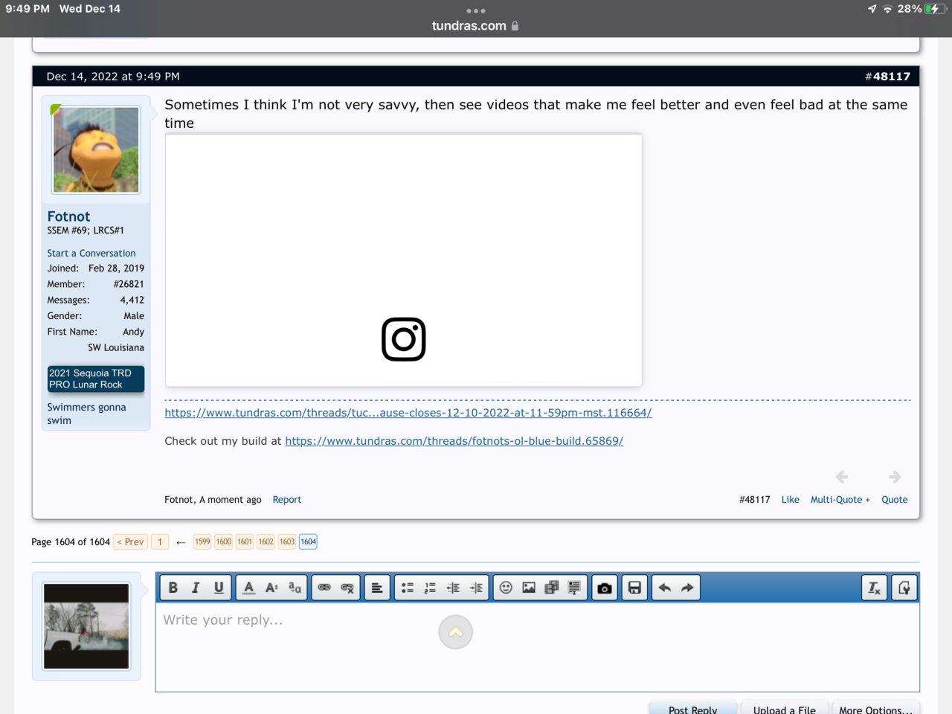Open Fotnot username profile link
The width and height of the screenshot is (952, 714).
(68, 216)
